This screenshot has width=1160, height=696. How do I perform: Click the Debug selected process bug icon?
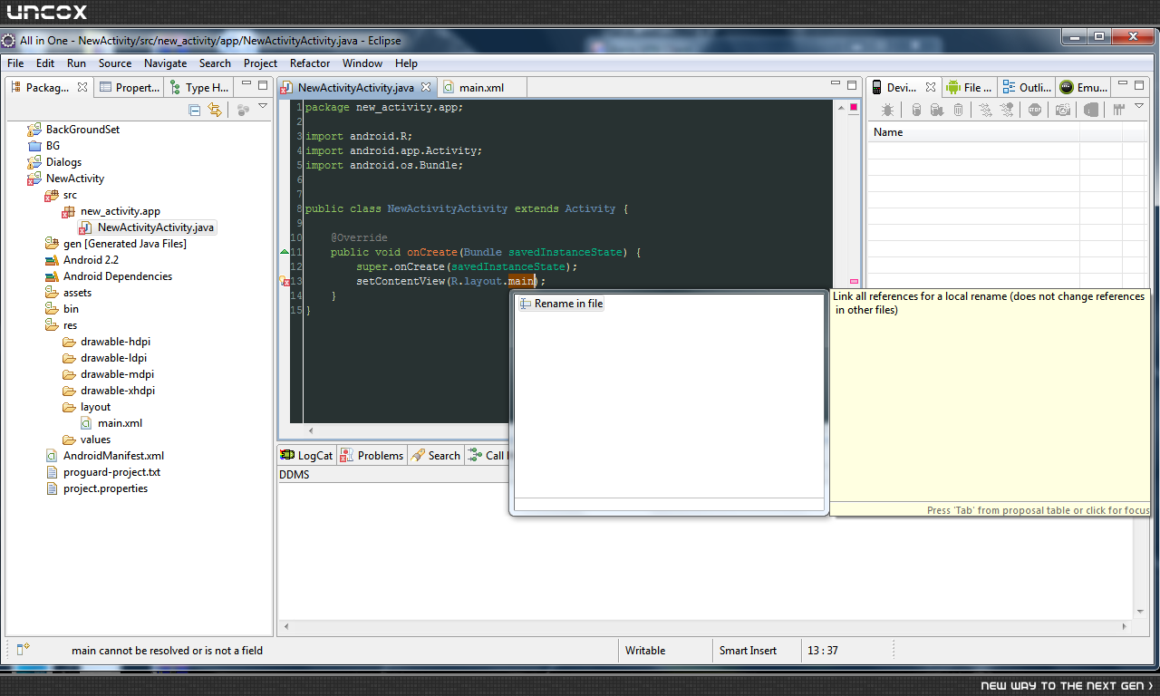pos(888,110)
